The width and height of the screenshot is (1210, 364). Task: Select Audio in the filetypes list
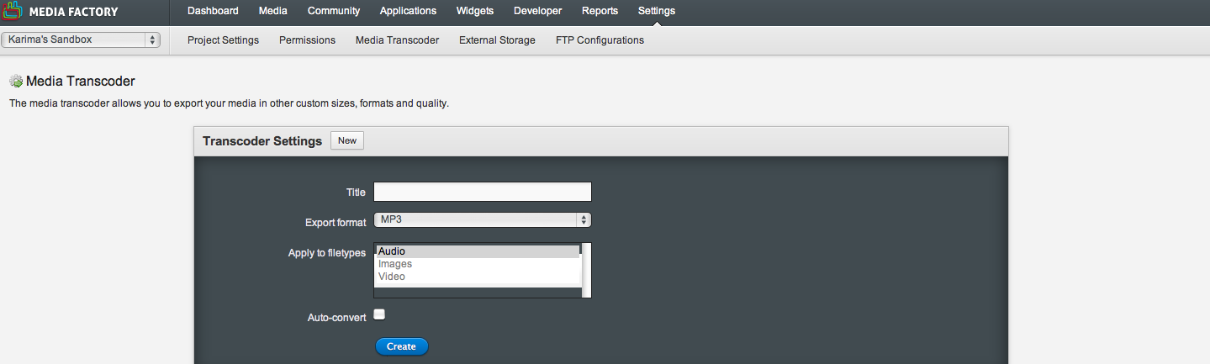pos(478,251)
